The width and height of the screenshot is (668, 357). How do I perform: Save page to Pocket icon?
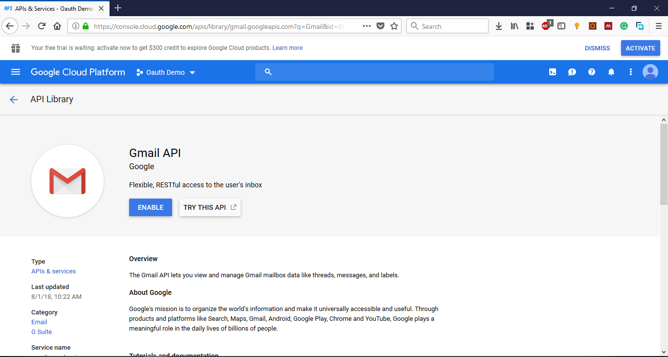pos(380,26)
